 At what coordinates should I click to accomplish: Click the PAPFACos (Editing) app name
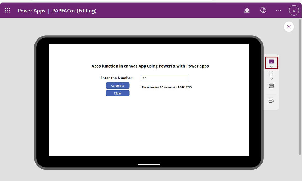74,11
